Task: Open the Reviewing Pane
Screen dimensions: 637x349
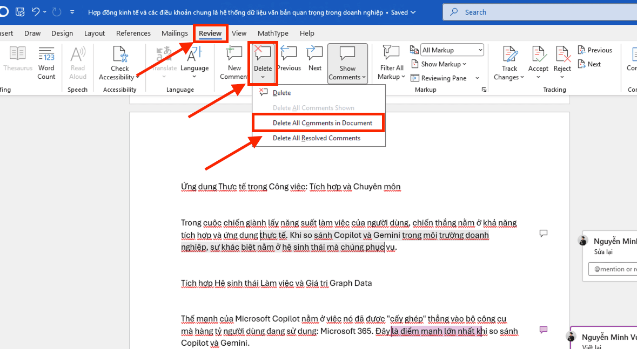Action: pos(439,78)
